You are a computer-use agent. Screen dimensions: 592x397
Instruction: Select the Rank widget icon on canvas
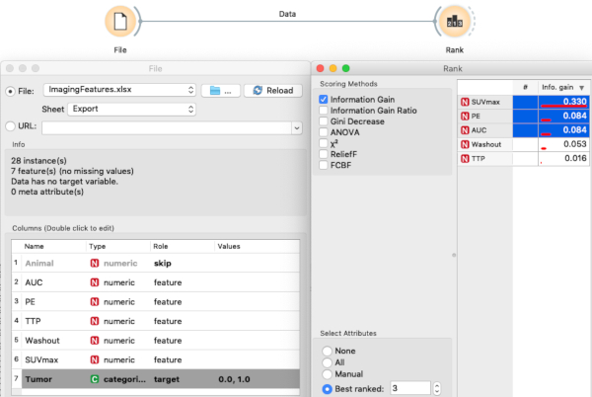pyautogui.click(x=448, y=21)
